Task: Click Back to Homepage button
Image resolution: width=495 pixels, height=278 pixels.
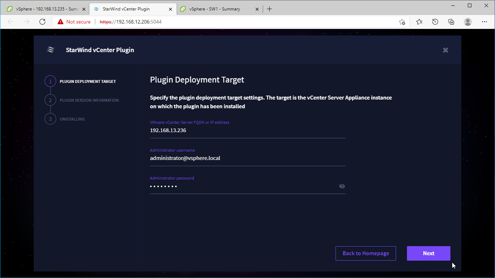Action: coord(366,253)
